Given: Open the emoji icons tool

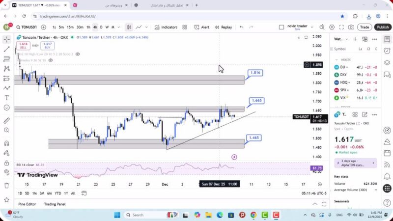Looking at the screenshot, I should [6, 107].
